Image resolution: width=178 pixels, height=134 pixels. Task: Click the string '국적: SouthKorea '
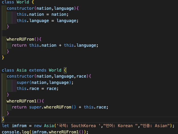79,126
